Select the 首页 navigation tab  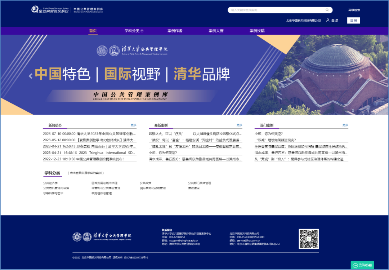point(93,31)
